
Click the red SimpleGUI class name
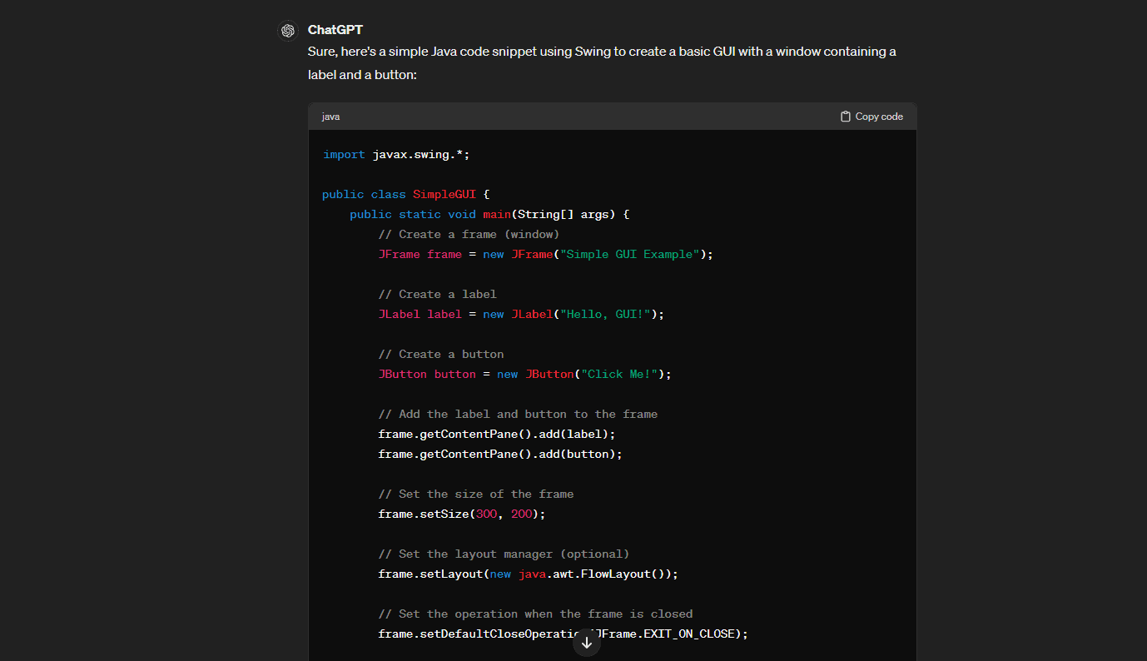444,195
